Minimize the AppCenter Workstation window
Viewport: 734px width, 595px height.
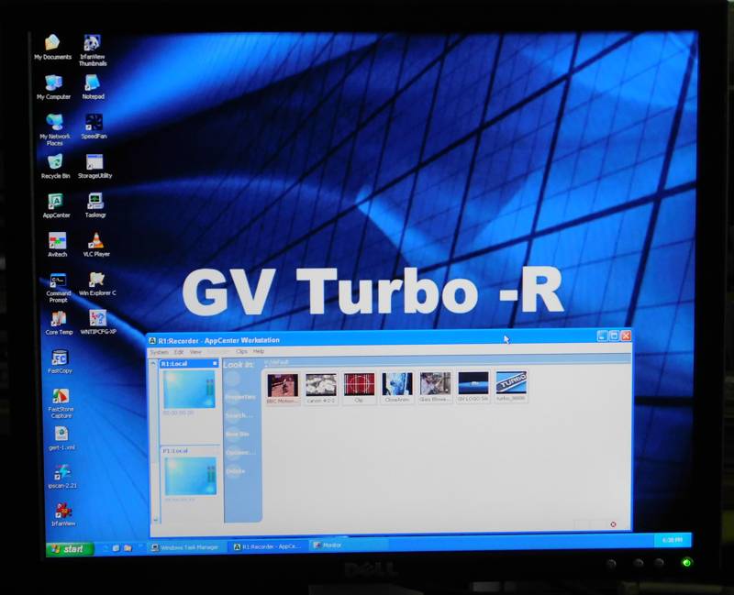click(x=603, y=336)
